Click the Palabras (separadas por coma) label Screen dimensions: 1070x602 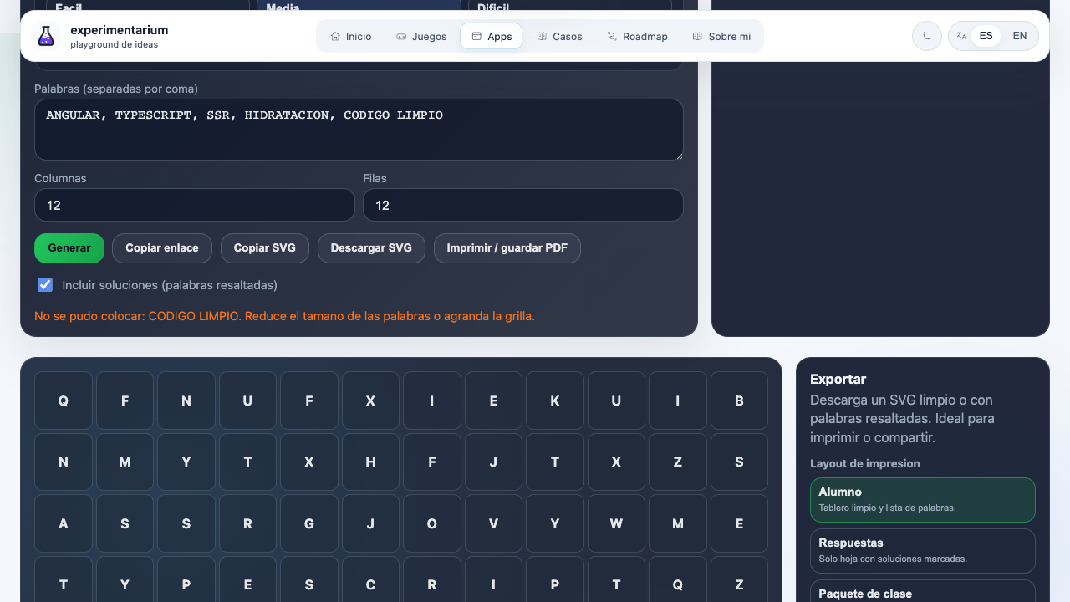pos(116,89)
